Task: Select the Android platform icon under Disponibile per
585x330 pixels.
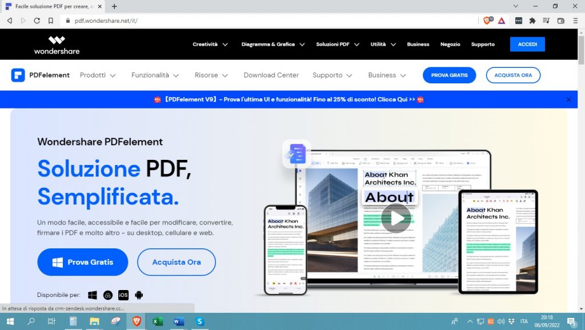Action: pos(138,295)
